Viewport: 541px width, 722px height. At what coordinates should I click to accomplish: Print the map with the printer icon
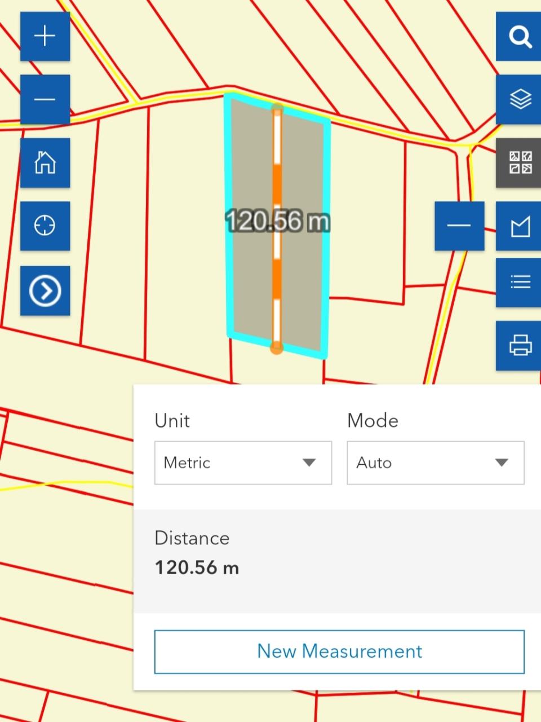(520, 345)
